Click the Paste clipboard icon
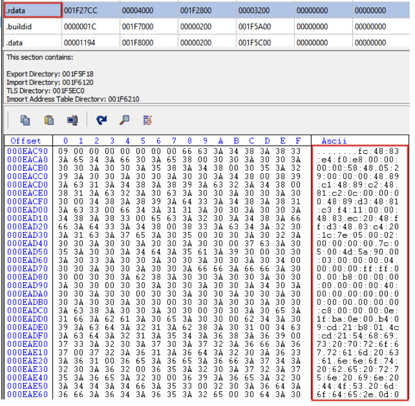The height and width of the screenshot is (406, 415). 49,120
